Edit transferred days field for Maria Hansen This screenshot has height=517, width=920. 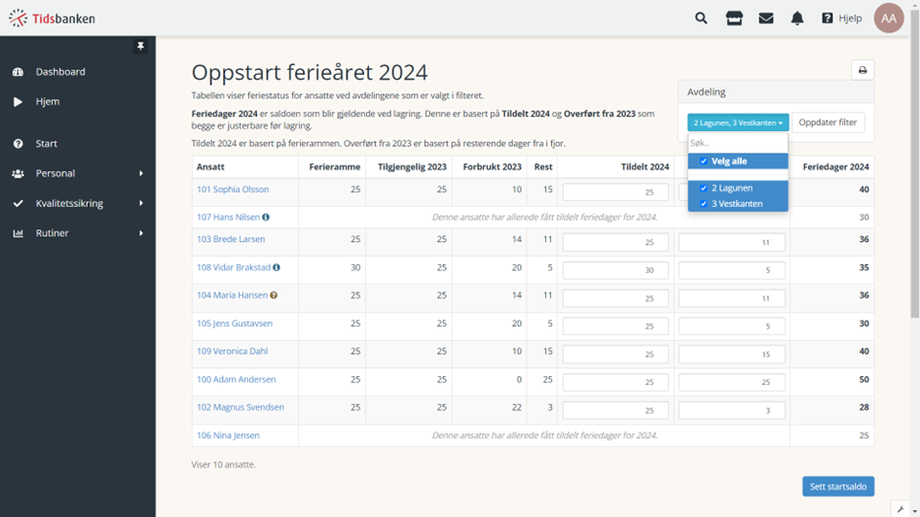(732, 298)
